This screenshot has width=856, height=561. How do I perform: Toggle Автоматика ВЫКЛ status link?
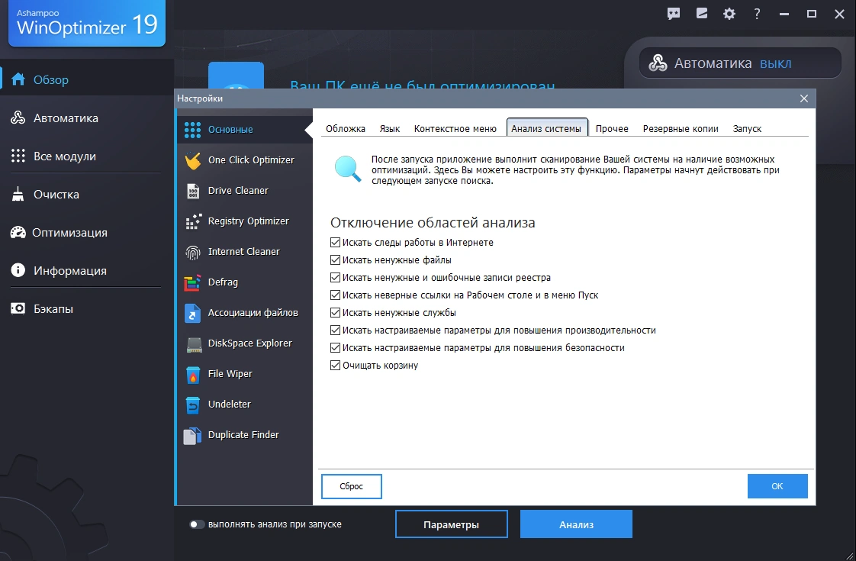[776, 63]
